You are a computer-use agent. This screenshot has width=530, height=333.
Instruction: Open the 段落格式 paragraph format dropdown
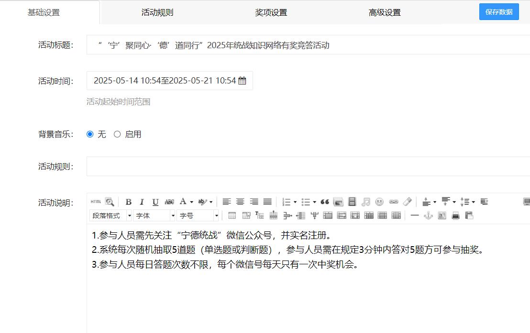tap(110, 216)
